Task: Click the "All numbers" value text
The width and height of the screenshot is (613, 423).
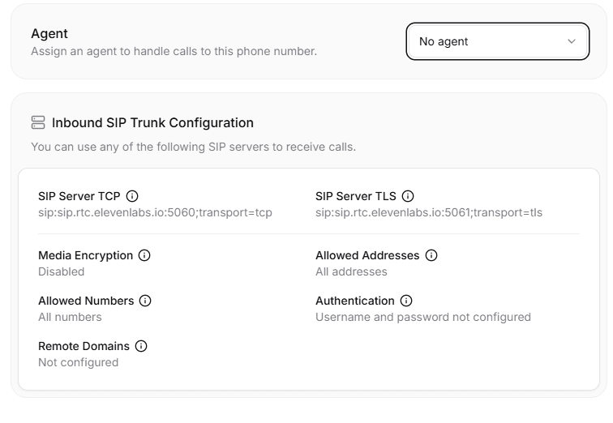Action: pos(70,317)
